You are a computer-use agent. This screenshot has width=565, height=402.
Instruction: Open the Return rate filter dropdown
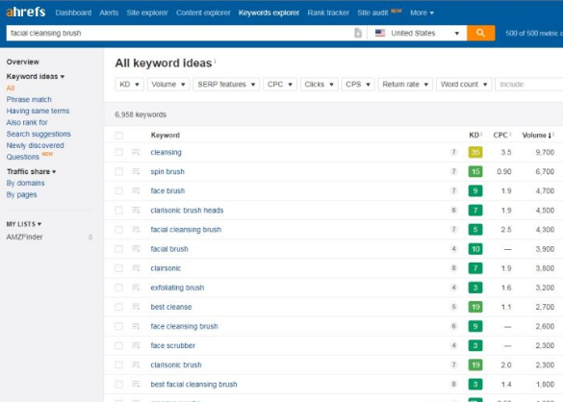pos(405,85)
